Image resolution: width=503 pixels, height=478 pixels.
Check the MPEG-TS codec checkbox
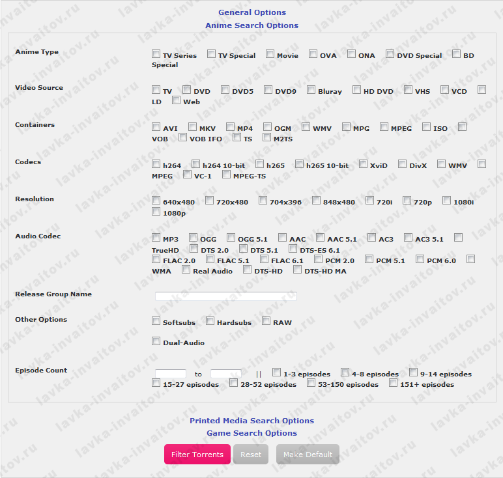click(x=227, y=175)
